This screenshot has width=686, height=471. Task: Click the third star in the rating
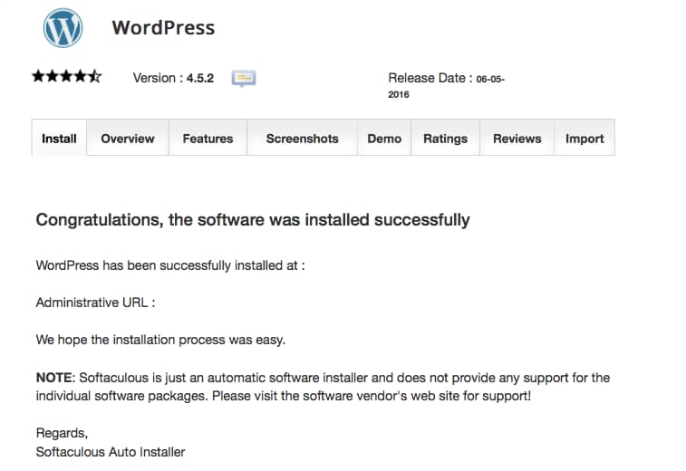click(x=66, y=77)
